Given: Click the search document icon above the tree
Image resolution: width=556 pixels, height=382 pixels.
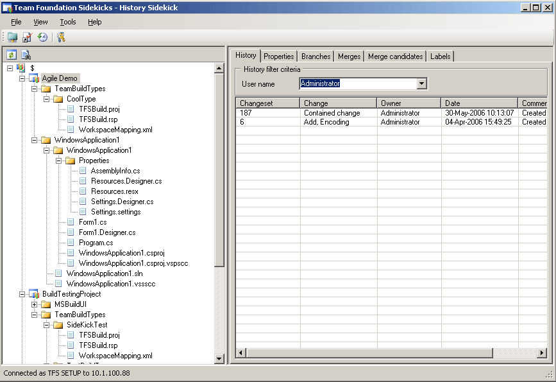Looking at the screenshot, I should (x=26, y=54).
